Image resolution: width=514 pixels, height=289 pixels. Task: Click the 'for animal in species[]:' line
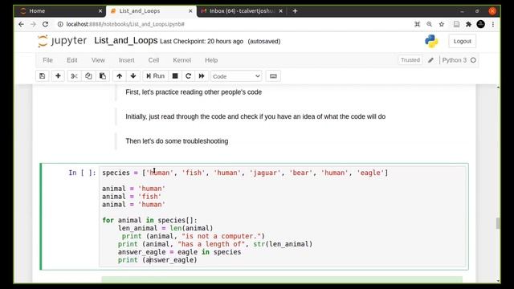(x=149, y=220)
